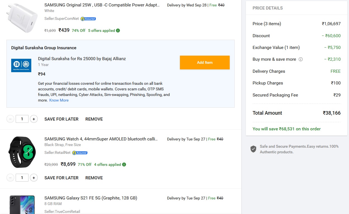The image size is (349, 214).
Task: Save the Samsung Watch 4 for later
Action: point(61,178)
